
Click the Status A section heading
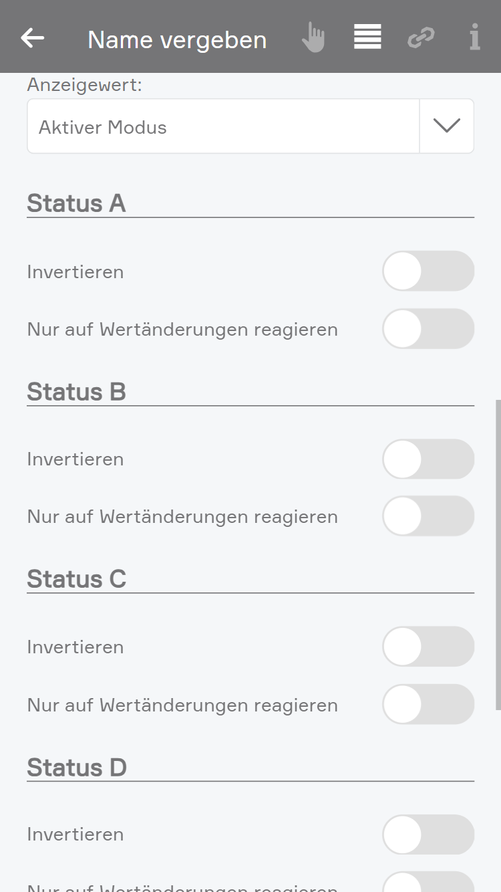76,203
